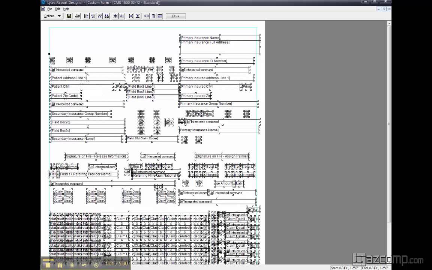The height and width of the screenshot is (270, 432).
Task: Select the Primary Insurance Group Number field
Action: coord(218,103)
